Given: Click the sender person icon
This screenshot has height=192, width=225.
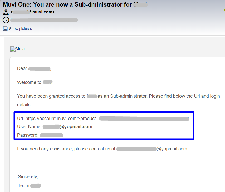Looking at the screenshot, I should click(x=6, y=12).
